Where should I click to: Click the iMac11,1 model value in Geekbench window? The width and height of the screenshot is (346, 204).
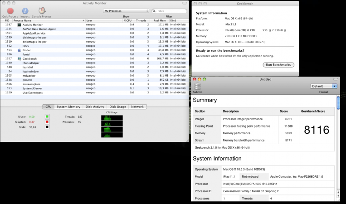pyautogui.click(x=230, y=24)
